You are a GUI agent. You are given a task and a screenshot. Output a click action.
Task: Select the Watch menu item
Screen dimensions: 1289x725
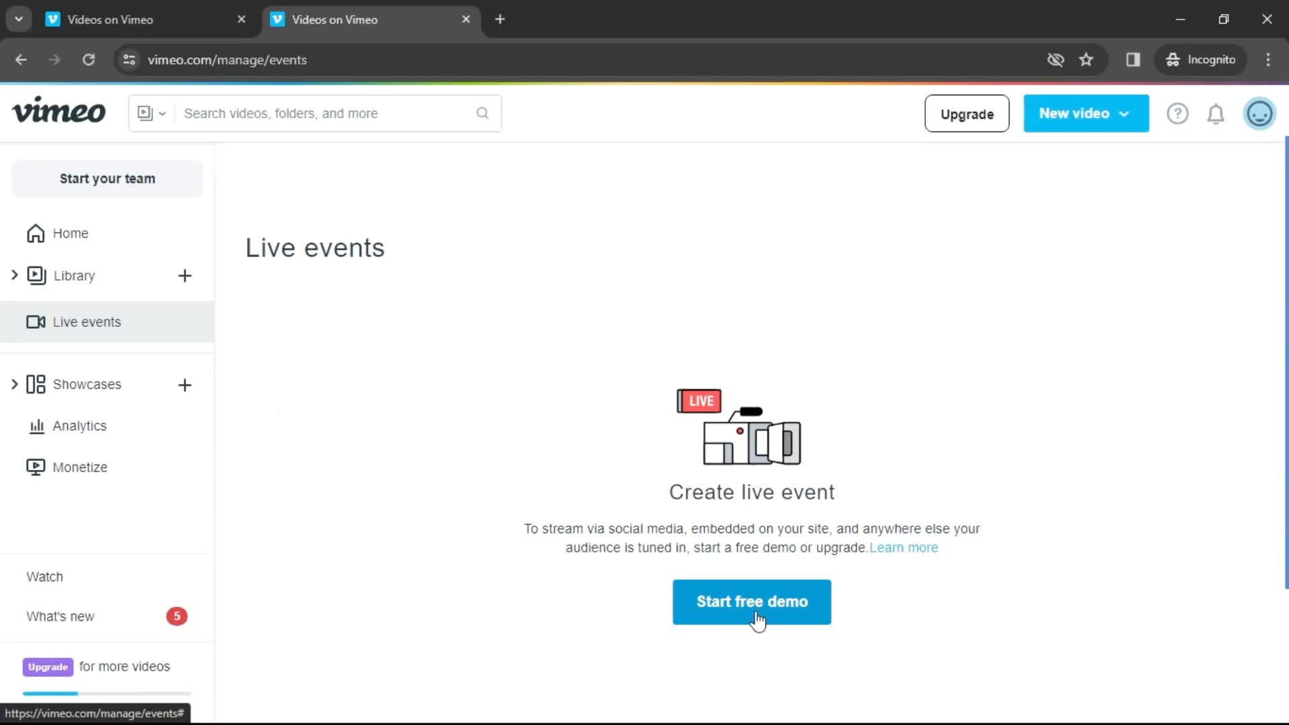[x=45, y=576]
